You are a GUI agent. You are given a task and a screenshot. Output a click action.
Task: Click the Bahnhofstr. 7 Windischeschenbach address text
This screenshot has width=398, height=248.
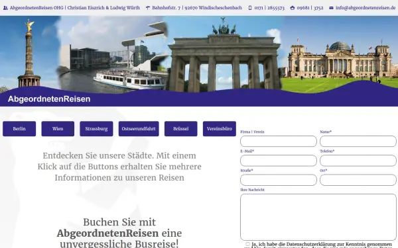click(197, 8)
